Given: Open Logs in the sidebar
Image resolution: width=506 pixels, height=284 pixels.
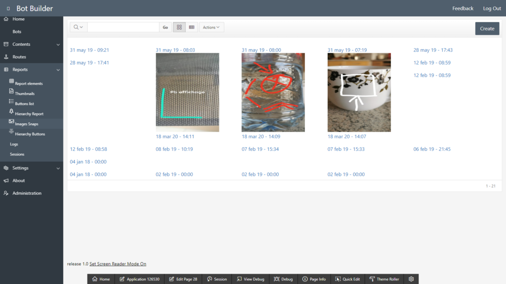Looking at the screenshot, I should pyautogui.click(x=14, y=144).
